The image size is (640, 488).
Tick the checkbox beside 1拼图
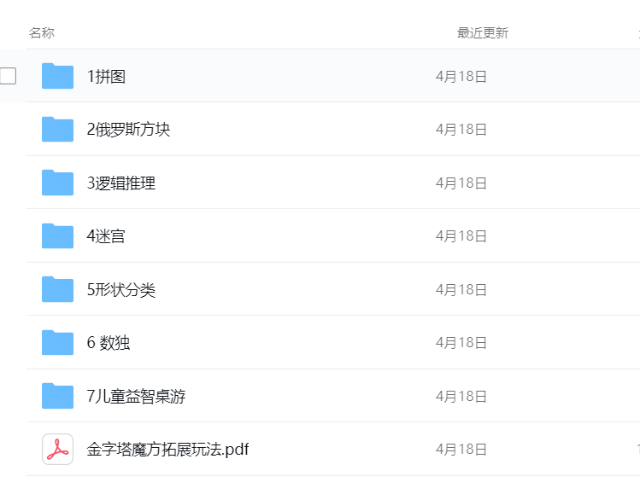coord(8,76)
